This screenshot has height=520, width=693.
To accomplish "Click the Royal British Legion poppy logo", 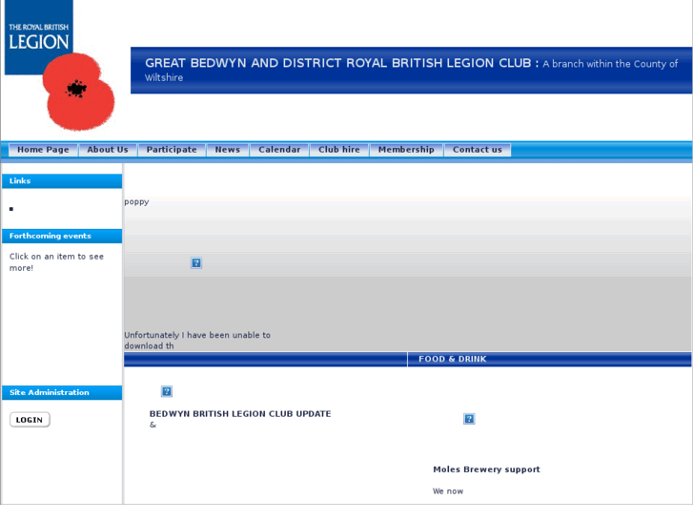I will click(60, 66).
